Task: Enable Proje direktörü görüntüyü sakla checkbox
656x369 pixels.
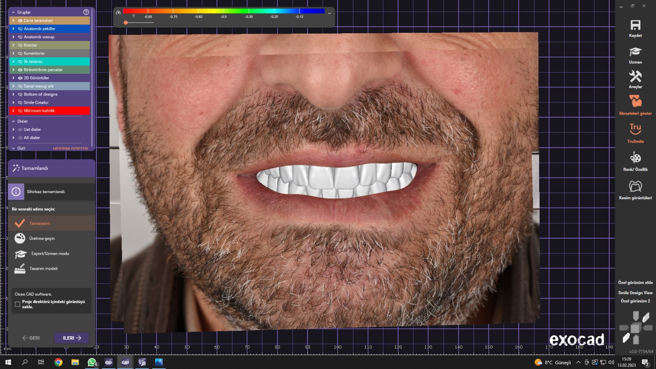Action: (18, 304)
